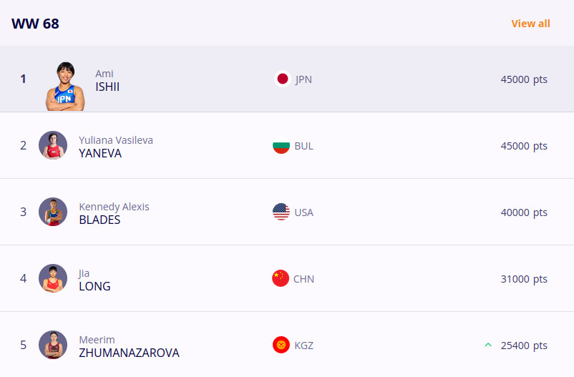
Task: Click Ami Ishii's athlete photo
Action: tap(66, 87)
